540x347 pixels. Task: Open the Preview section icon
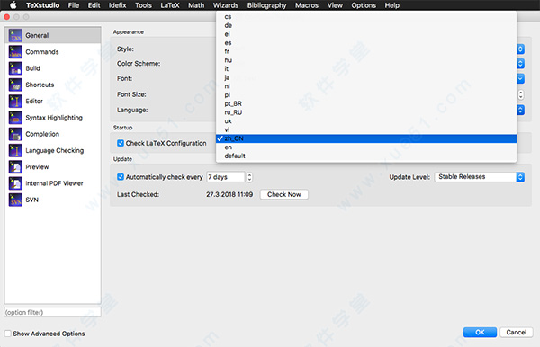click(15, 167)
